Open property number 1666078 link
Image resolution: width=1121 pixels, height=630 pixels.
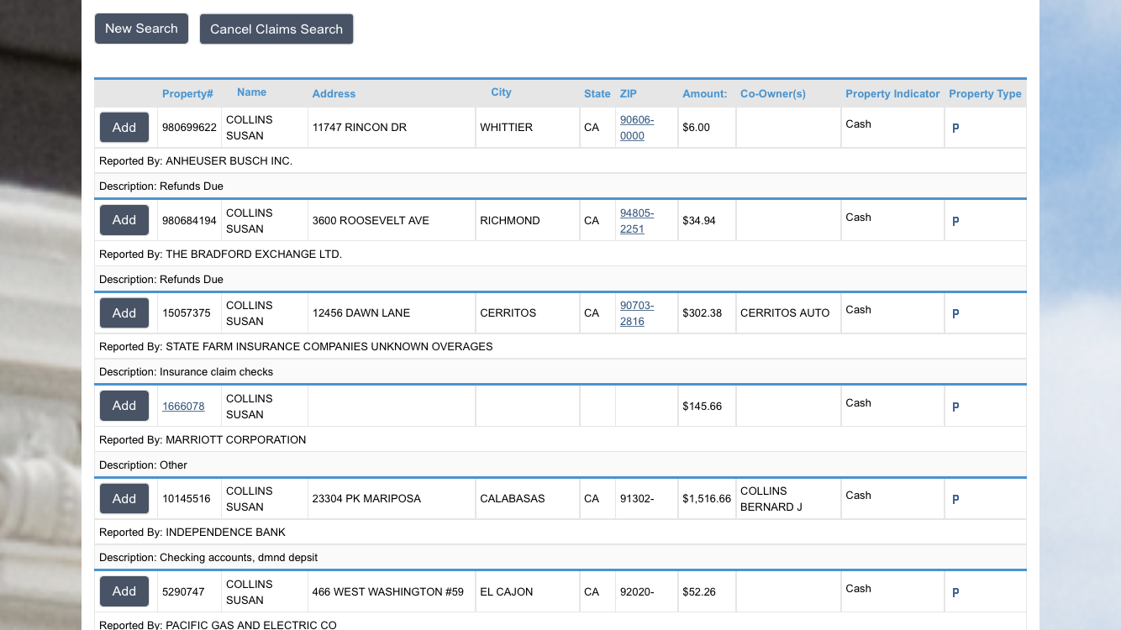tap(183, 407)
